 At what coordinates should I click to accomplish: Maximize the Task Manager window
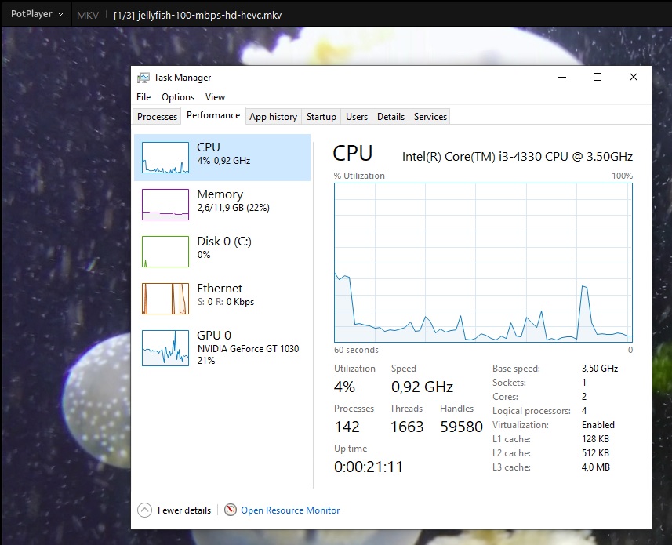tap(598, 77)
